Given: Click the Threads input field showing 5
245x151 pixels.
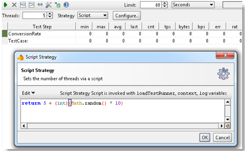Looking at the screenshot, I should tap(35, 15).
